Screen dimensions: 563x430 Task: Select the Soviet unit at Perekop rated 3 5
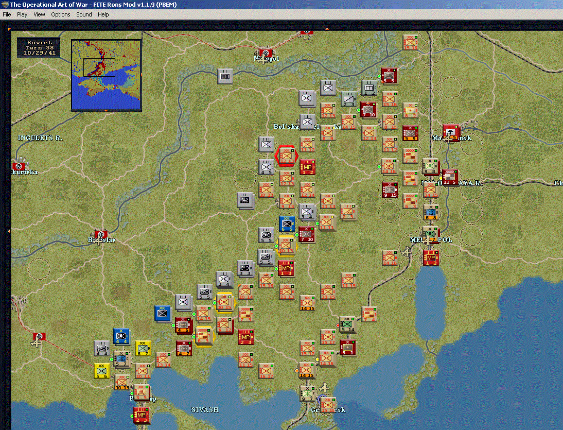(142, 392)
